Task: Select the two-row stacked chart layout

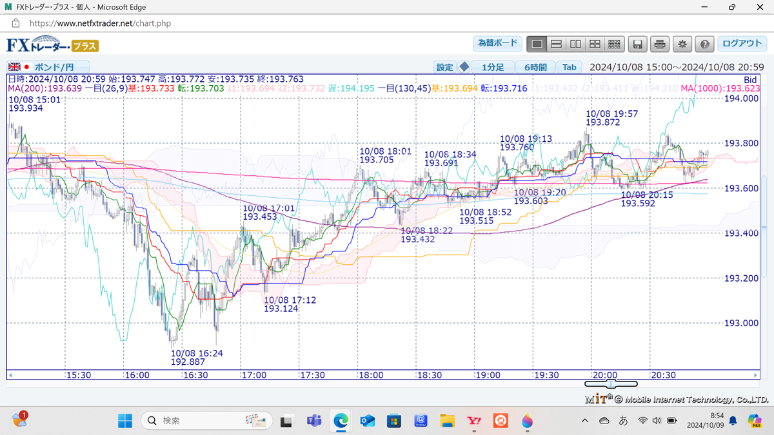Action: coord(556,44)
